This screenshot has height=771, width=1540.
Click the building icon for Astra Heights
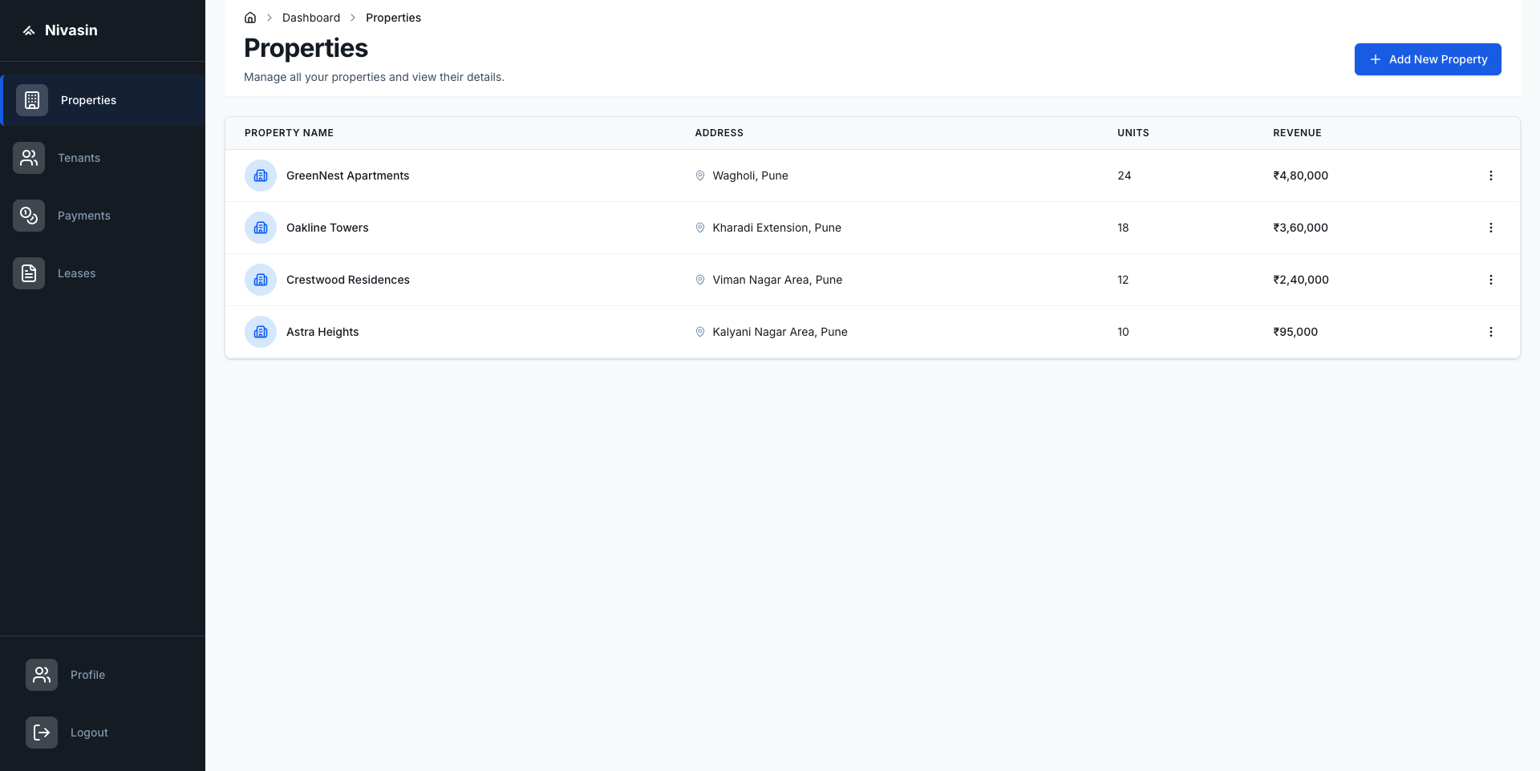[x=260, y=331]
